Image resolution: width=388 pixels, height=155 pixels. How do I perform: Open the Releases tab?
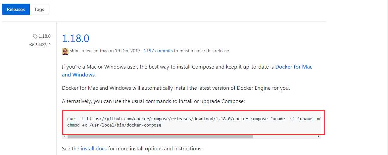pos(16,9)
